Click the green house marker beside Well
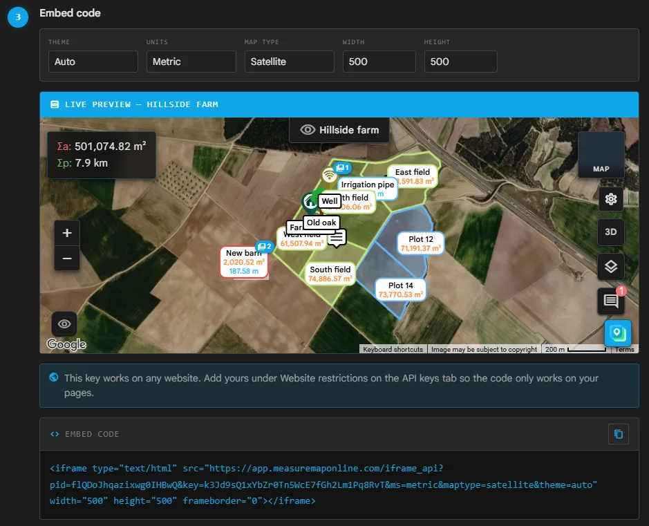The image size is (649, 526). 310,203
